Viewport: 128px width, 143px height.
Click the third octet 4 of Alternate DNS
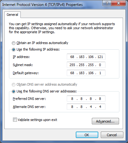(x=91, y=107)
